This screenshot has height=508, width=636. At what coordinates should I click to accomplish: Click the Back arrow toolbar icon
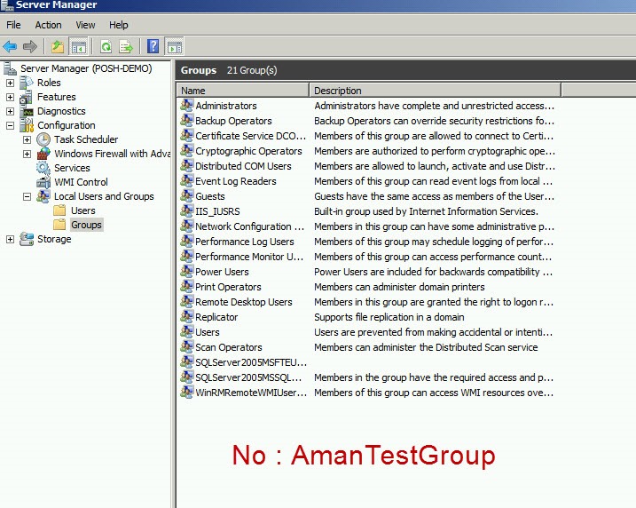click(10, 46)
